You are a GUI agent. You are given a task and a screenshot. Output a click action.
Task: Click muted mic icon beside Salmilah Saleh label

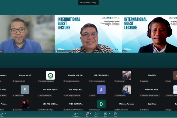coord(115,96)
